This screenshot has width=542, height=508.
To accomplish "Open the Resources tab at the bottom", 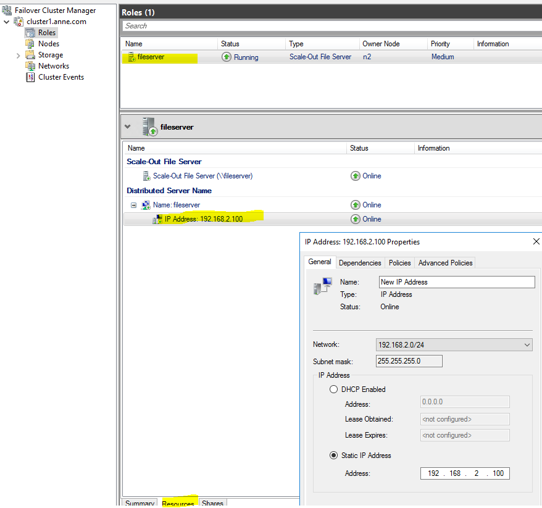I will 178,503.
